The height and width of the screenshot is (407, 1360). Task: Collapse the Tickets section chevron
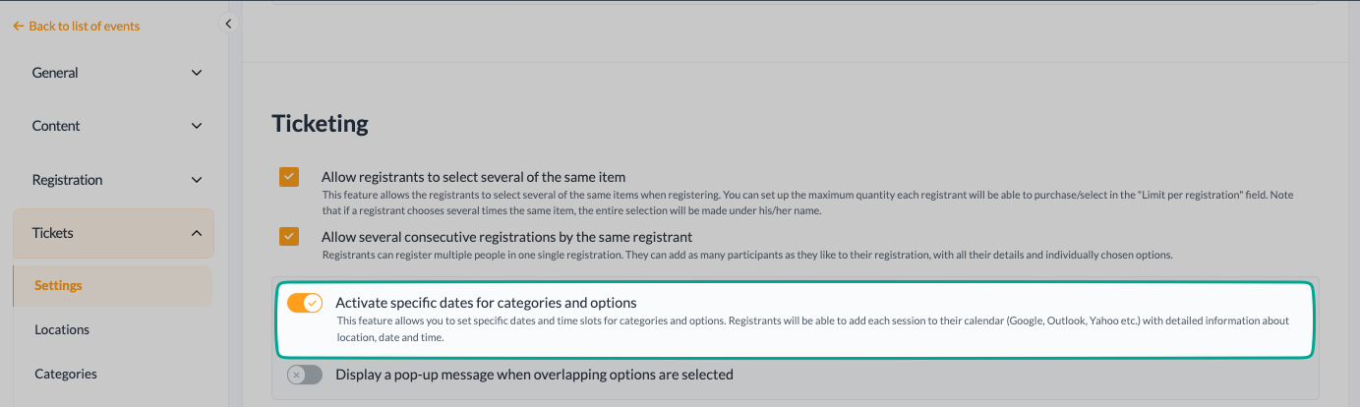[x=197, y=233]
